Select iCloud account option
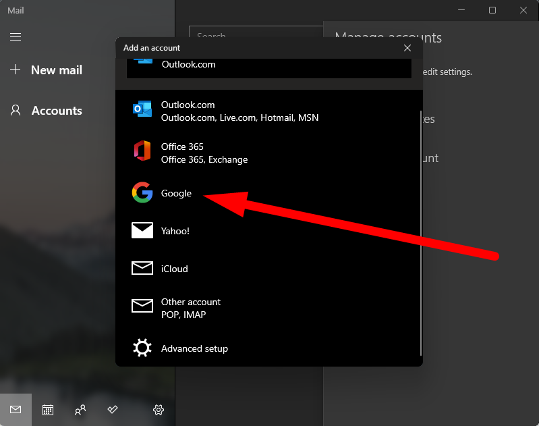 pyautogui.click(x=268, y=269)
